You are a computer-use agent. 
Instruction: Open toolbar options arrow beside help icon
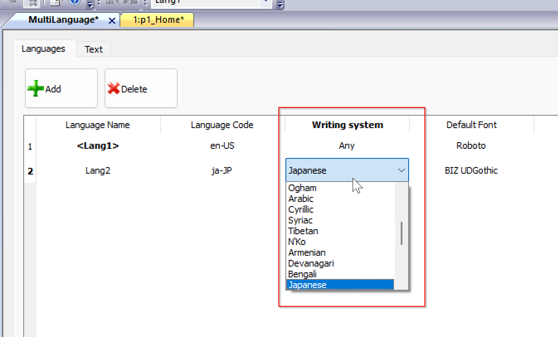(90, 5)
